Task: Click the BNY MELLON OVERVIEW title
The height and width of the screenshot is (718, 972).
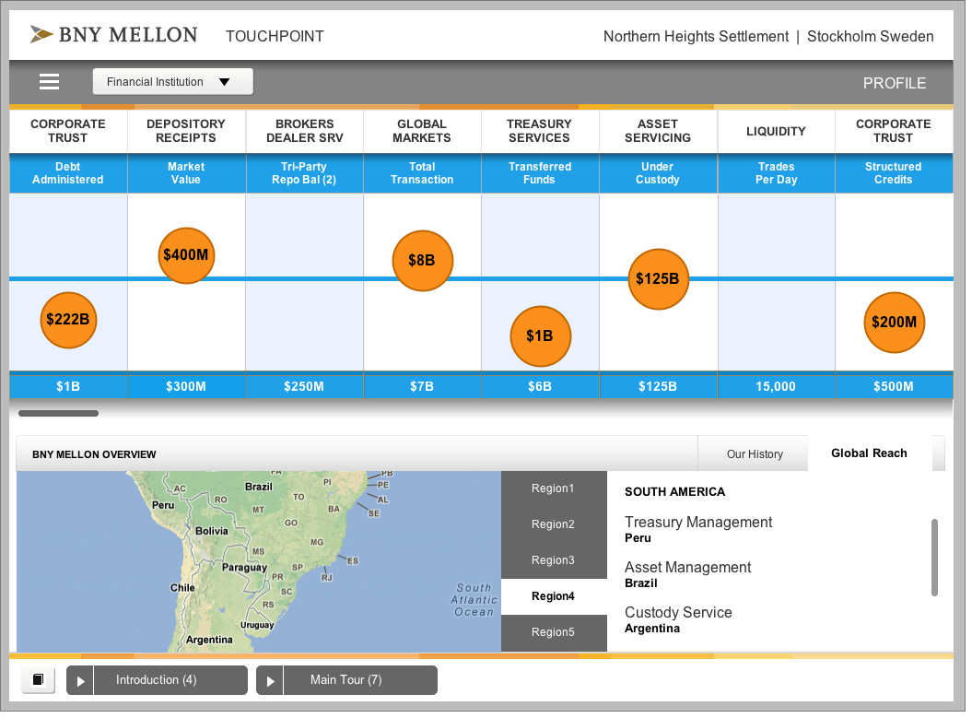Action: click(94, 455)
